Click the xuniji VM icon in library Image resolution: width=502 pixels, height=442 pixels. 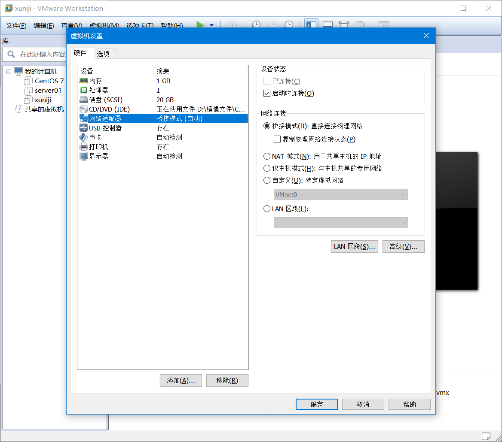pos(28,100)
